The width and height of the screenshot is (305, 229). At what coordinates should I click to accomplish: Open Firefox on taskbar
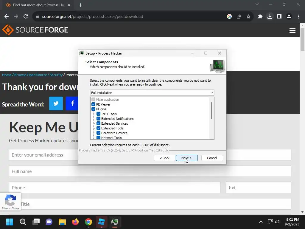click(75, 222)
